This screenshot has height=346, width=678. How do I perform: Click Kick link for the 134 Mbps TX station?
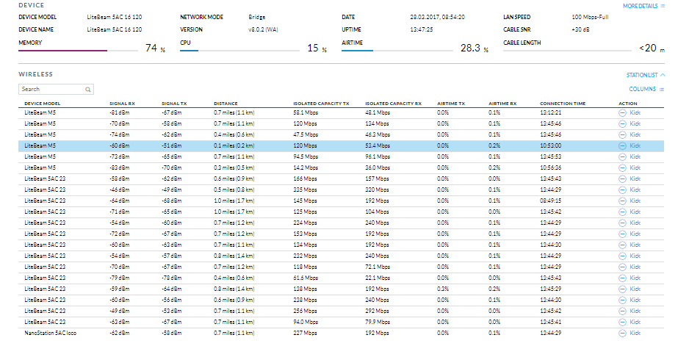pyautogui.click(x=635, y=245)
